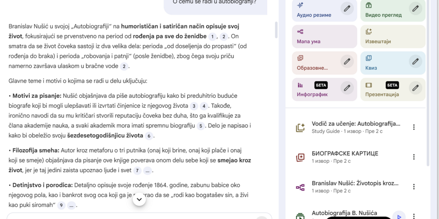This screenshot has width=439, height=219.
Task: Open citation number 9
Action: point(61,205)
